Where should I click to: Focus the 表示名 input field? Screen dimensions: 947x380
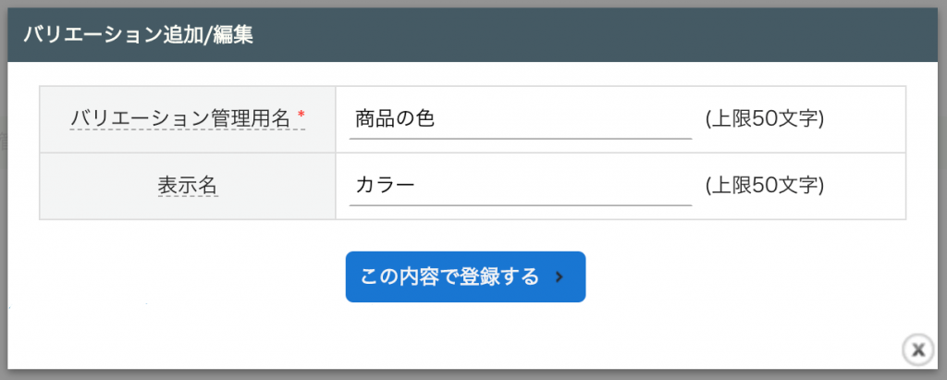(520, 186)
